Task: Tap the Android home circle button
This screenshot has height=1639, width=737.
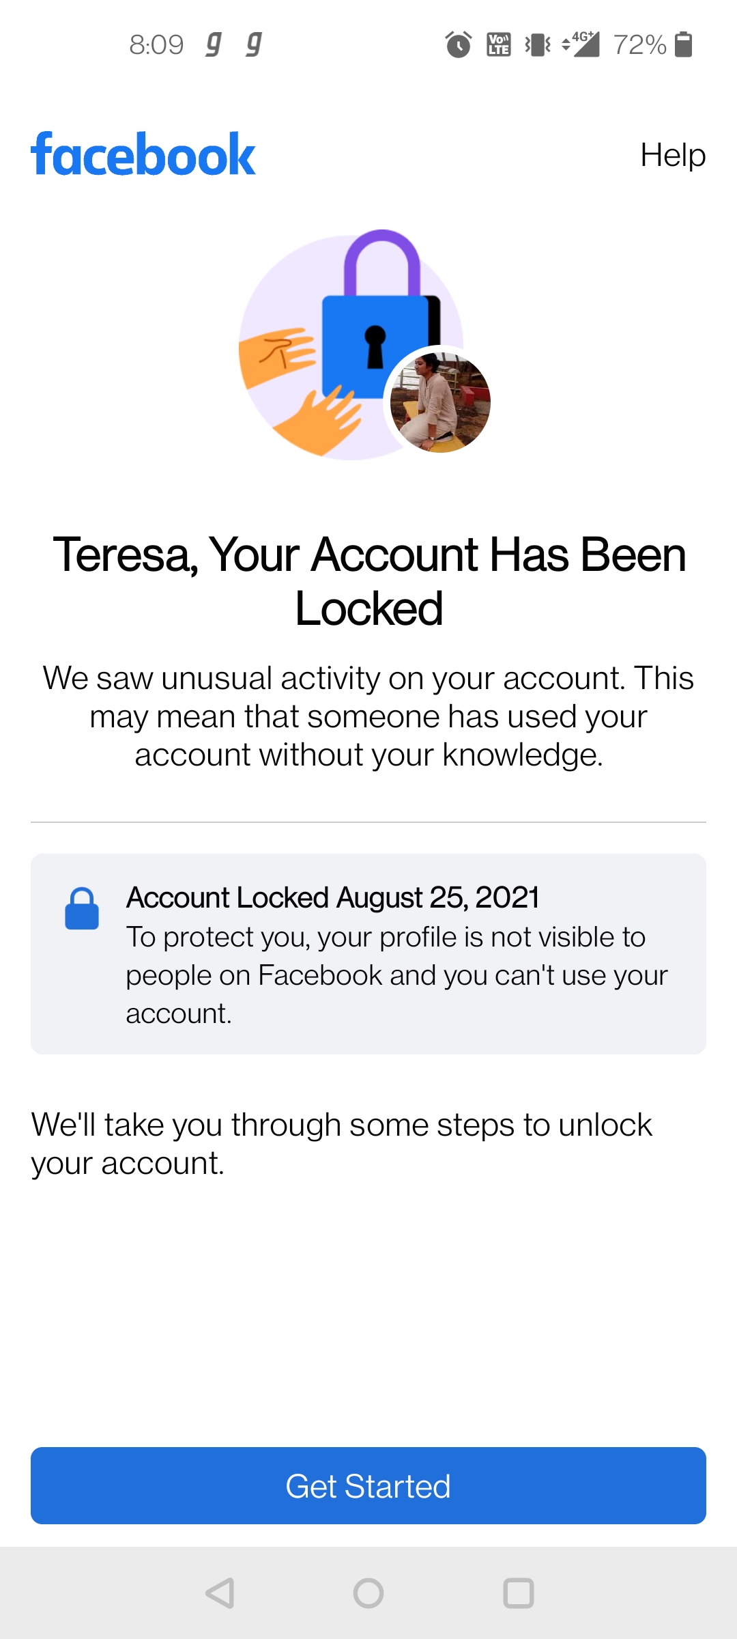Action: point(369,1593)
